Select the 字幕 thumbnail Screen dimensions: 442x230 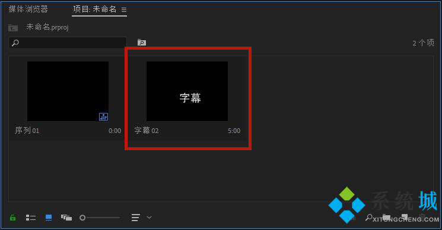coord(187,91)
